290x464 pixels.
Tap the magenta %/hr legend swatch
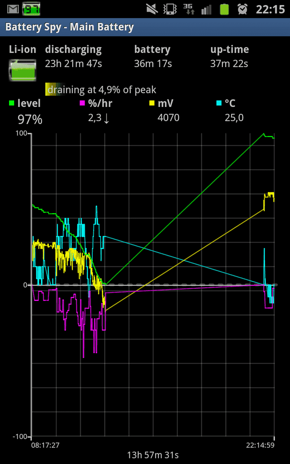82,103
